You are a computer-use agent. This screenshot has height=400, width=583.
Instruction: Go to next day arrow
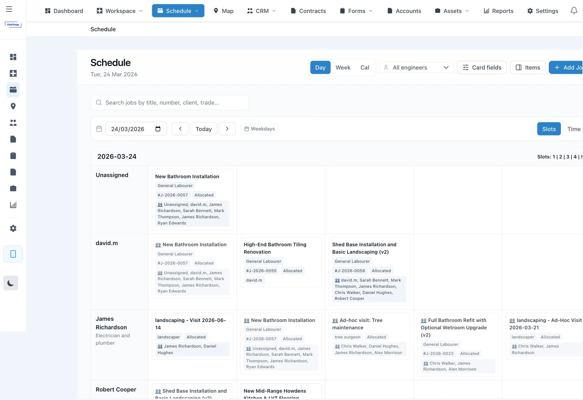click(227, 129)
